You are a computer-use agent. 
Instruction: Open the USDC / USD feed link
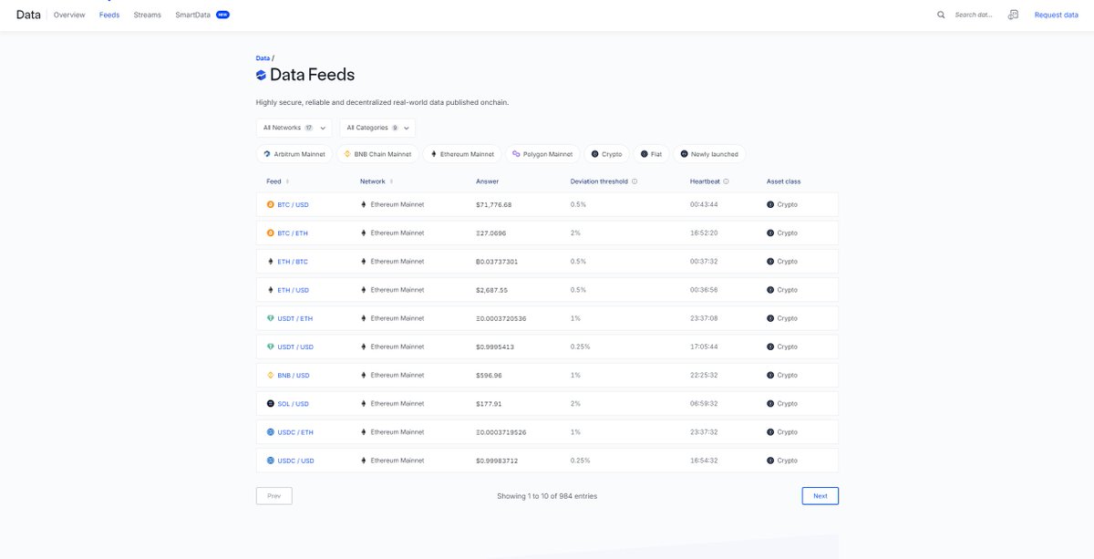click(x=295, y=461)
